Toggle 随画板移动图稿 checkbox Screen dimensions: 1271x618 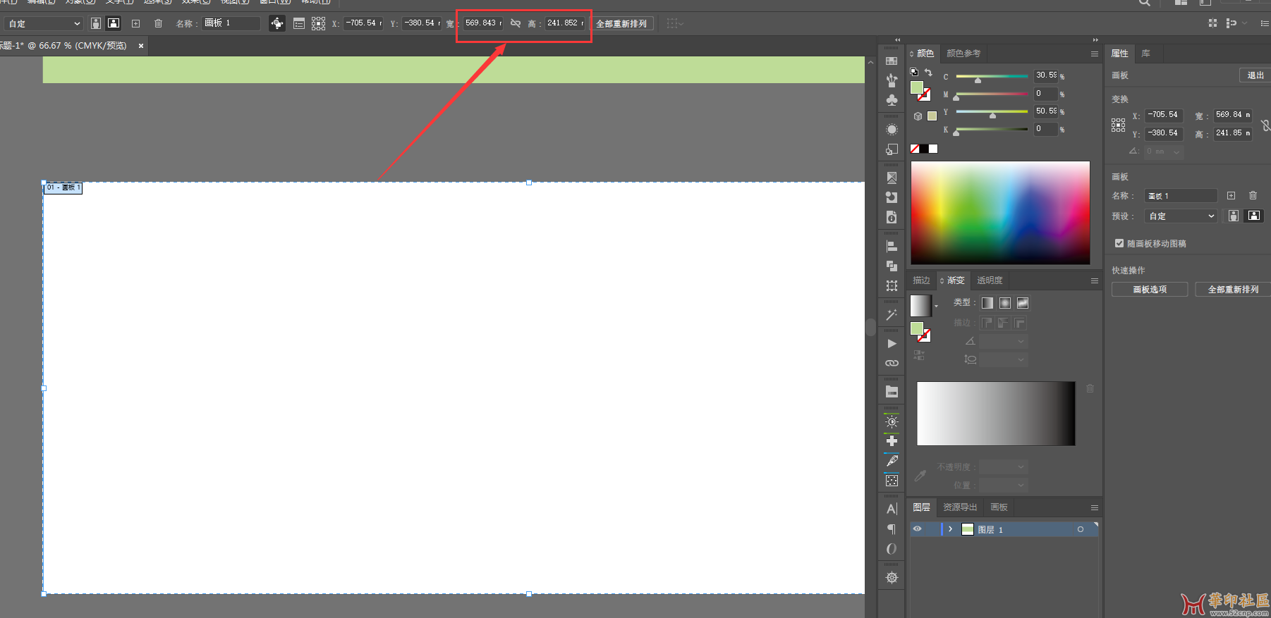tap(1119, 243)
